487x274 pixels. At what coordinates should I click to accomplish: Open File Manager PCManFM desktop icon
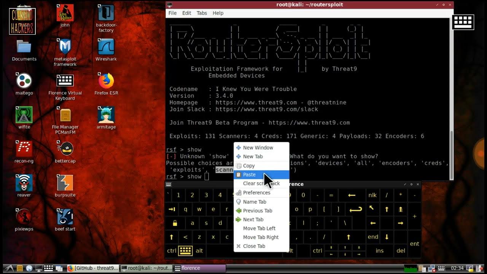pos(65,120)
